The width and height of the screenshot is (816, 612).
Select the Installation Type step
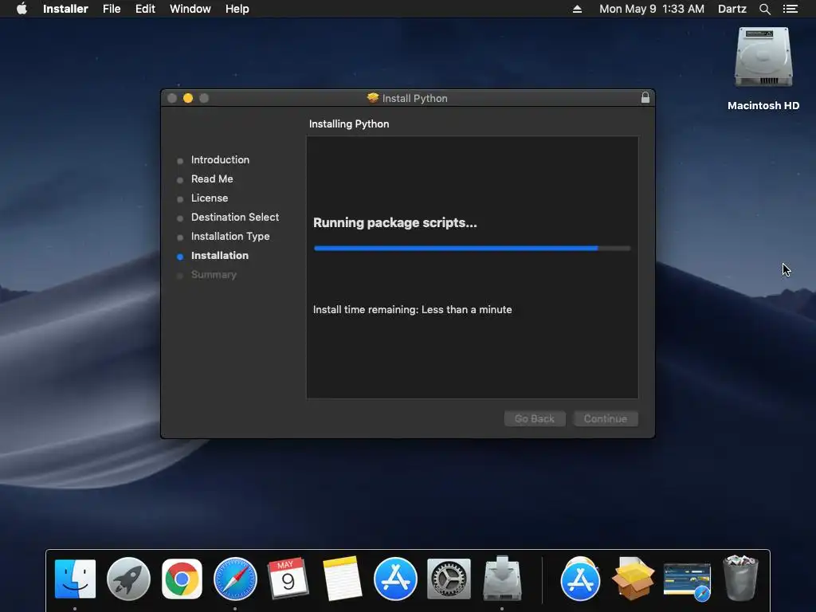click(230, 236)
